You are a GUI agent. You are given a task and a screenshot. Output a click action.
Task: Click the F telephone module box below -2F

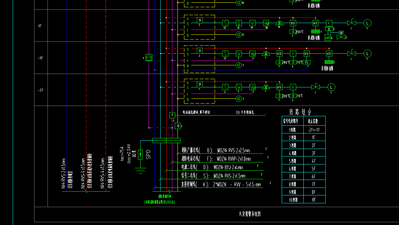tap(172, 115)
